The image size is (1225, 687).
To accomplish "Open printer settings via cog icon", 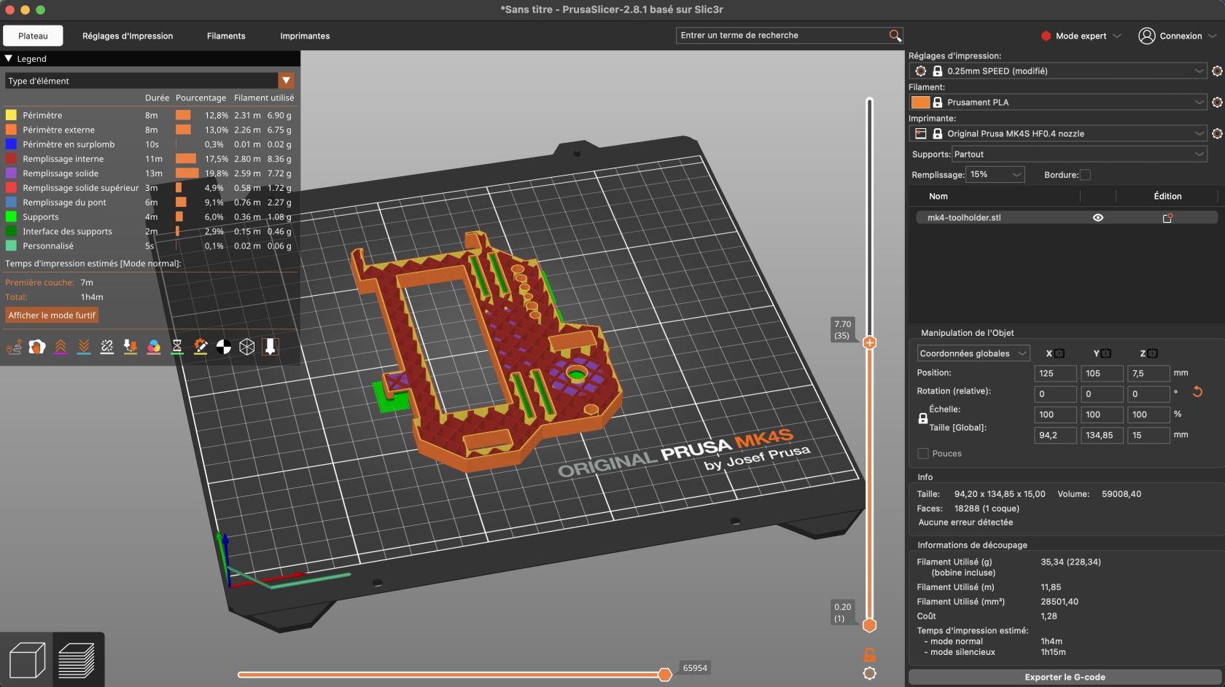I will 1217,134.
